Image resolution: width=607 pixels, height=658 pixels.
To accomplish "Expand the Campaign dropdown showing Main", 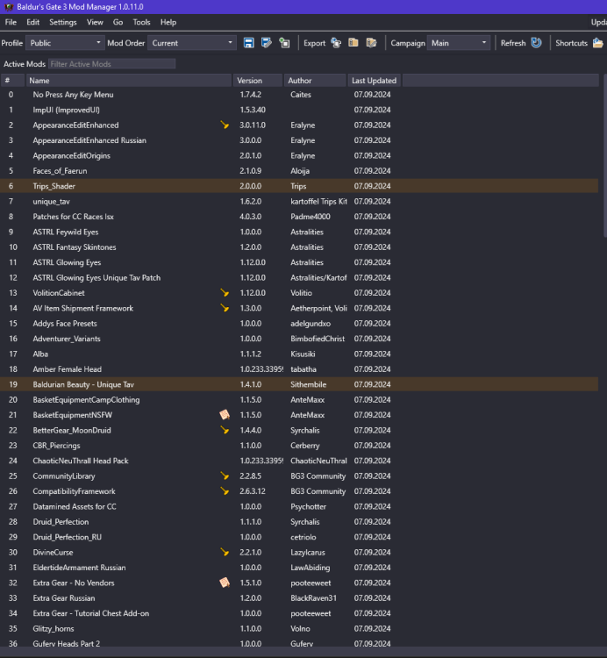I will tap(459, 43).
